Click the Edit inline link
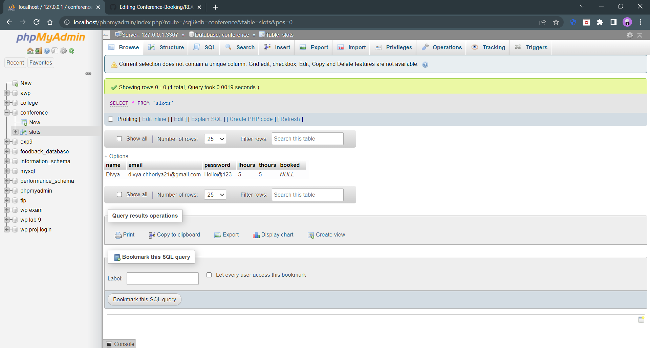650x348 pixels. point(154,119)
